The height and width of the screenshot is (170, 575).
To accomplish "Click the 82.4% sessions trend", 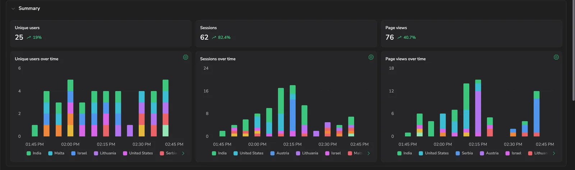I will 221,37.
